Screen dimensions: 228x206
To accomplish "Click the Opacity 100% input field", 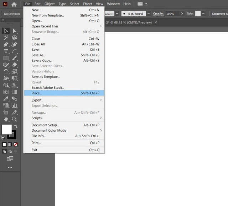I will point(172,13).
